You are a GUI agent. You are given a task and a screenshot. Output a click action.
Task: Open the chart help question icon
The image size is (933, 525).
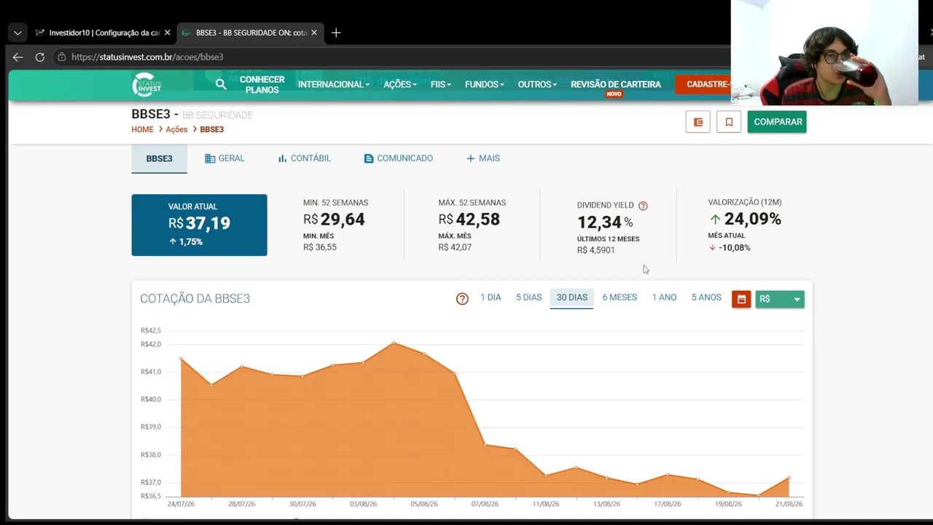tap(462, 299)
